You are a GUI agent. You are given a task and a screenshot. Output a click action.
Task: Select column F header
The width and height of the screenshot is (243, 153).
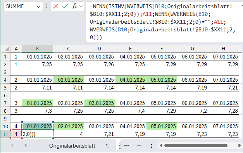tap(162, 49)
